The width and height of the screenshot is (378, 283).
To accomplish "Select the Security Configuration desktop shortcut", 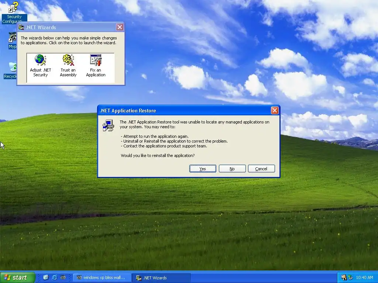I will (x=14, y=12).
